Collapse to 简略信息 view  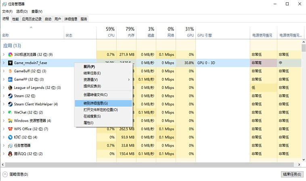(x=15, y=175)
